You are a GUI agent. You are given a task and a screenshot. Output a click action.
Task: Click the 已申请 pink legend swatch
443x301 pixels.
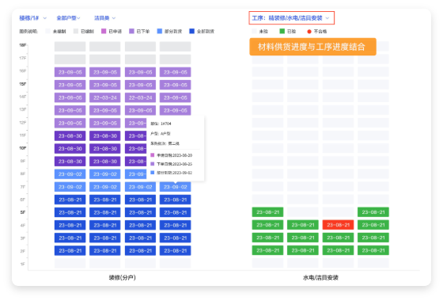[104, 31]
